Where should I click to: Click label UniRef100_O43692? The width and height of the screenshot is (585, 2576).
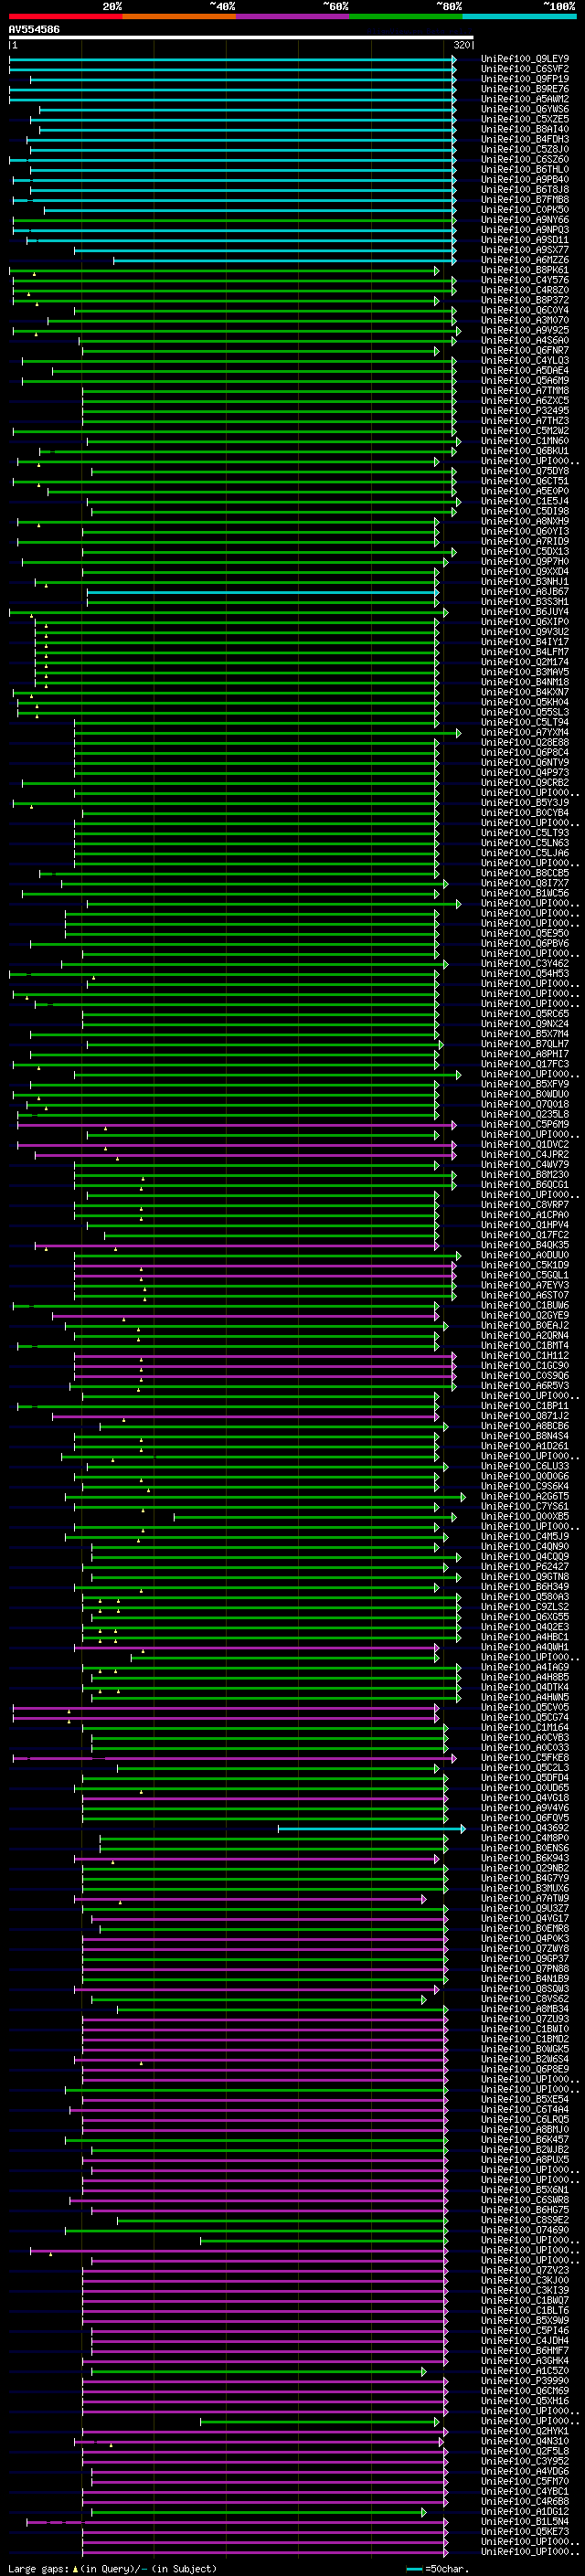(525, 1829)
